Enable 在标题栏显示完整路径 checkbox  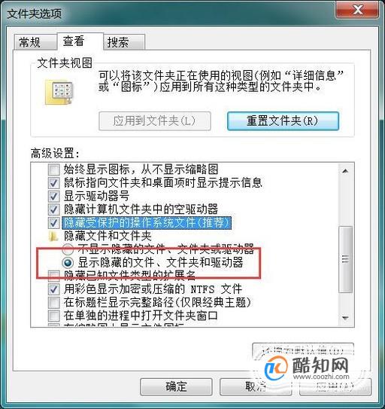[x=53, y=303]
